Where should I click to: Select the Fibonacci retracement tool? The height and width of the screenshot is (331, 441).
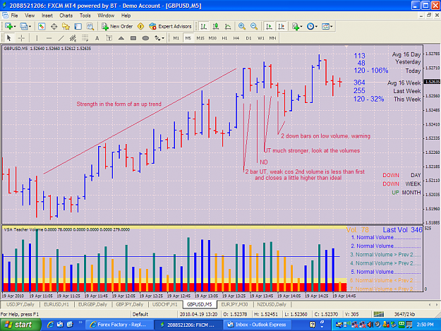point(85,38)
